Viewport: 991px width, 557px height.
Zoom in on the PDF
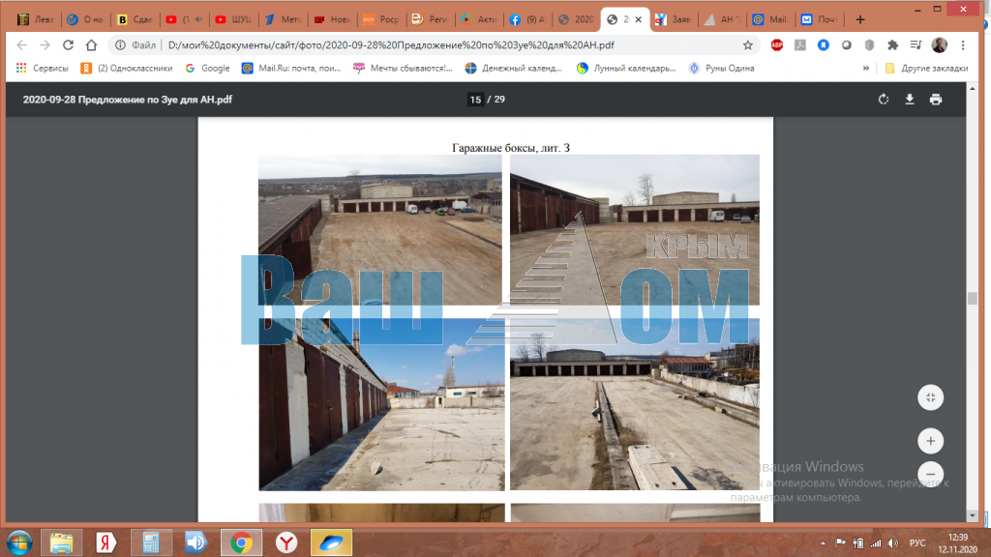pyautogui.click(x=930, y=441)
